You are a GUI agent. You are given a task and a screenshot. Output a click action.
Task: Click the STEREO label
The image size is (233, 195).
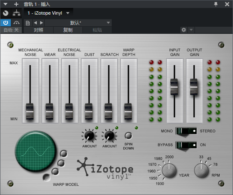coord(207,131)
